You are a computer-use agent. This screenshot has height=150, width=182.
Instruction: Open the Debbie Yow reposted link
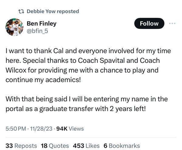53,11
